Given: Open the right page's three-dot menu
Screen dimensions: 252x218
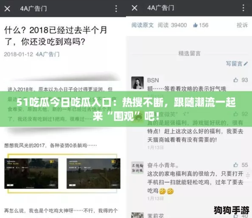Looking at the screenshot, I should click(x=244, y=8).
